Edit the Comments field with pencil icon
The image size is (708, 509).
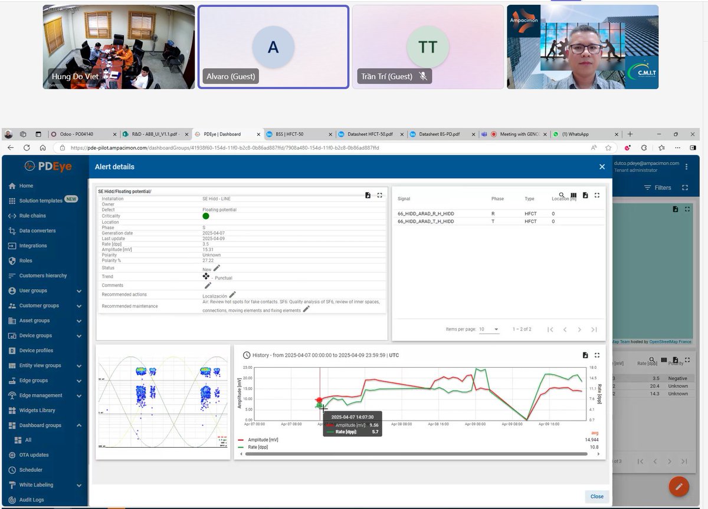point(208,285)
